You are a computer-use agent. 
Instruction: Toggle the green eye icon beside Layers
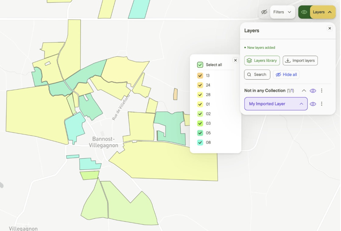coord(304,12)
